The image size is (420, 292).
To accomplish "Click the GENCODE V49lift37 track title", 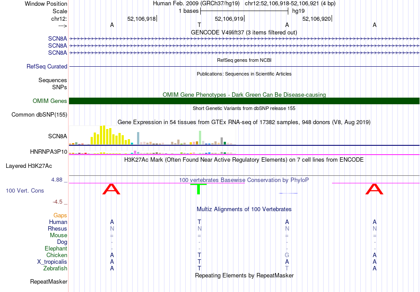I will 244,32.
